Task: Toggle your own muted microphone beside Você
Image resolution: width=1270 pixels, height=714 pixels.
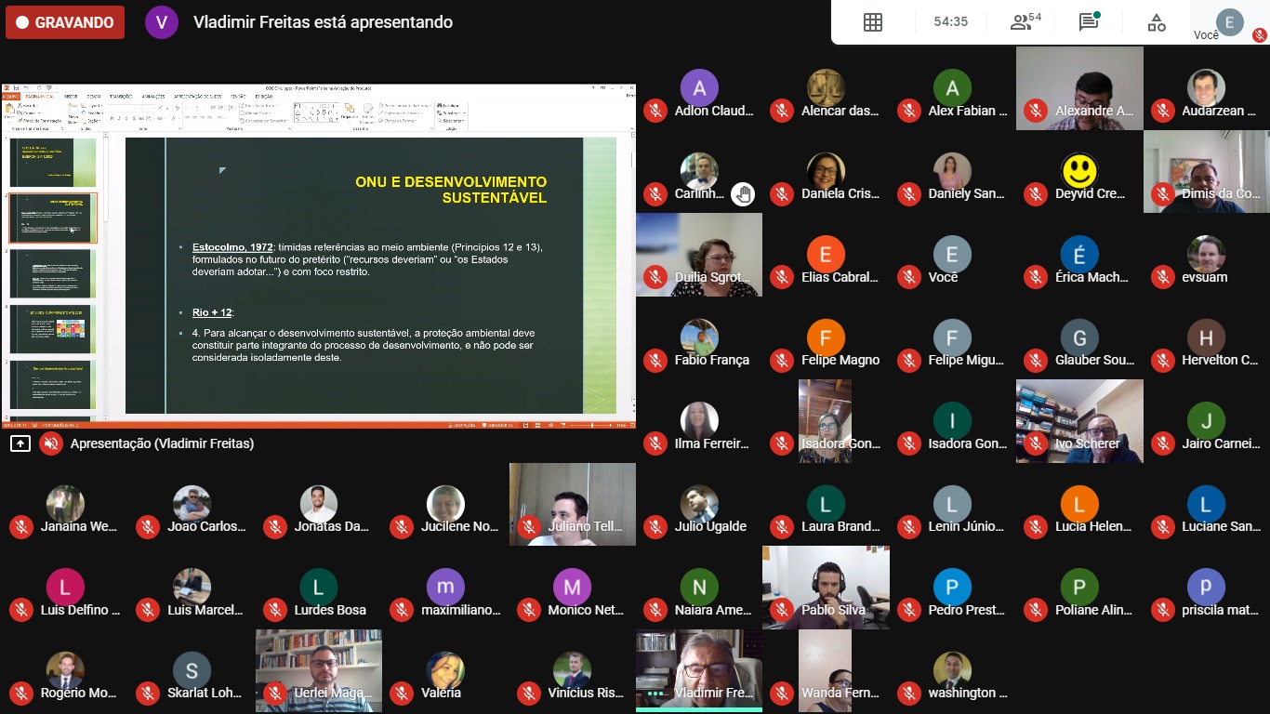Action: [x=1259, y=35]
